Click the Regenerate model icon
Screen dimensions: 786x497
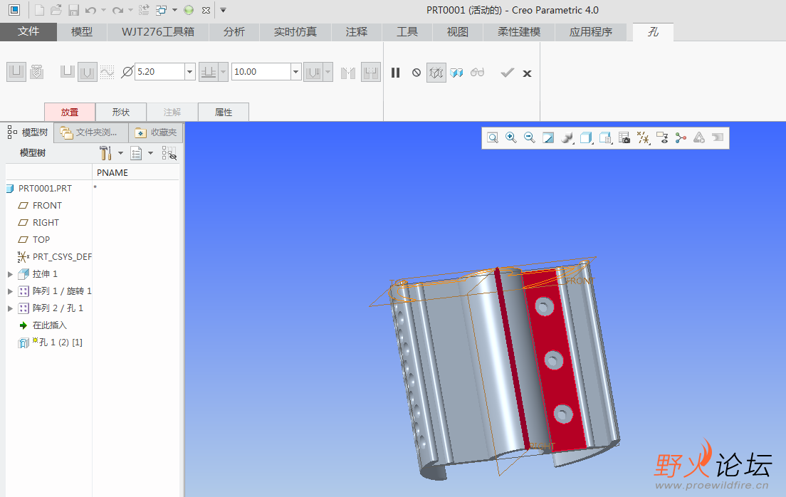(x=144, y=10)
